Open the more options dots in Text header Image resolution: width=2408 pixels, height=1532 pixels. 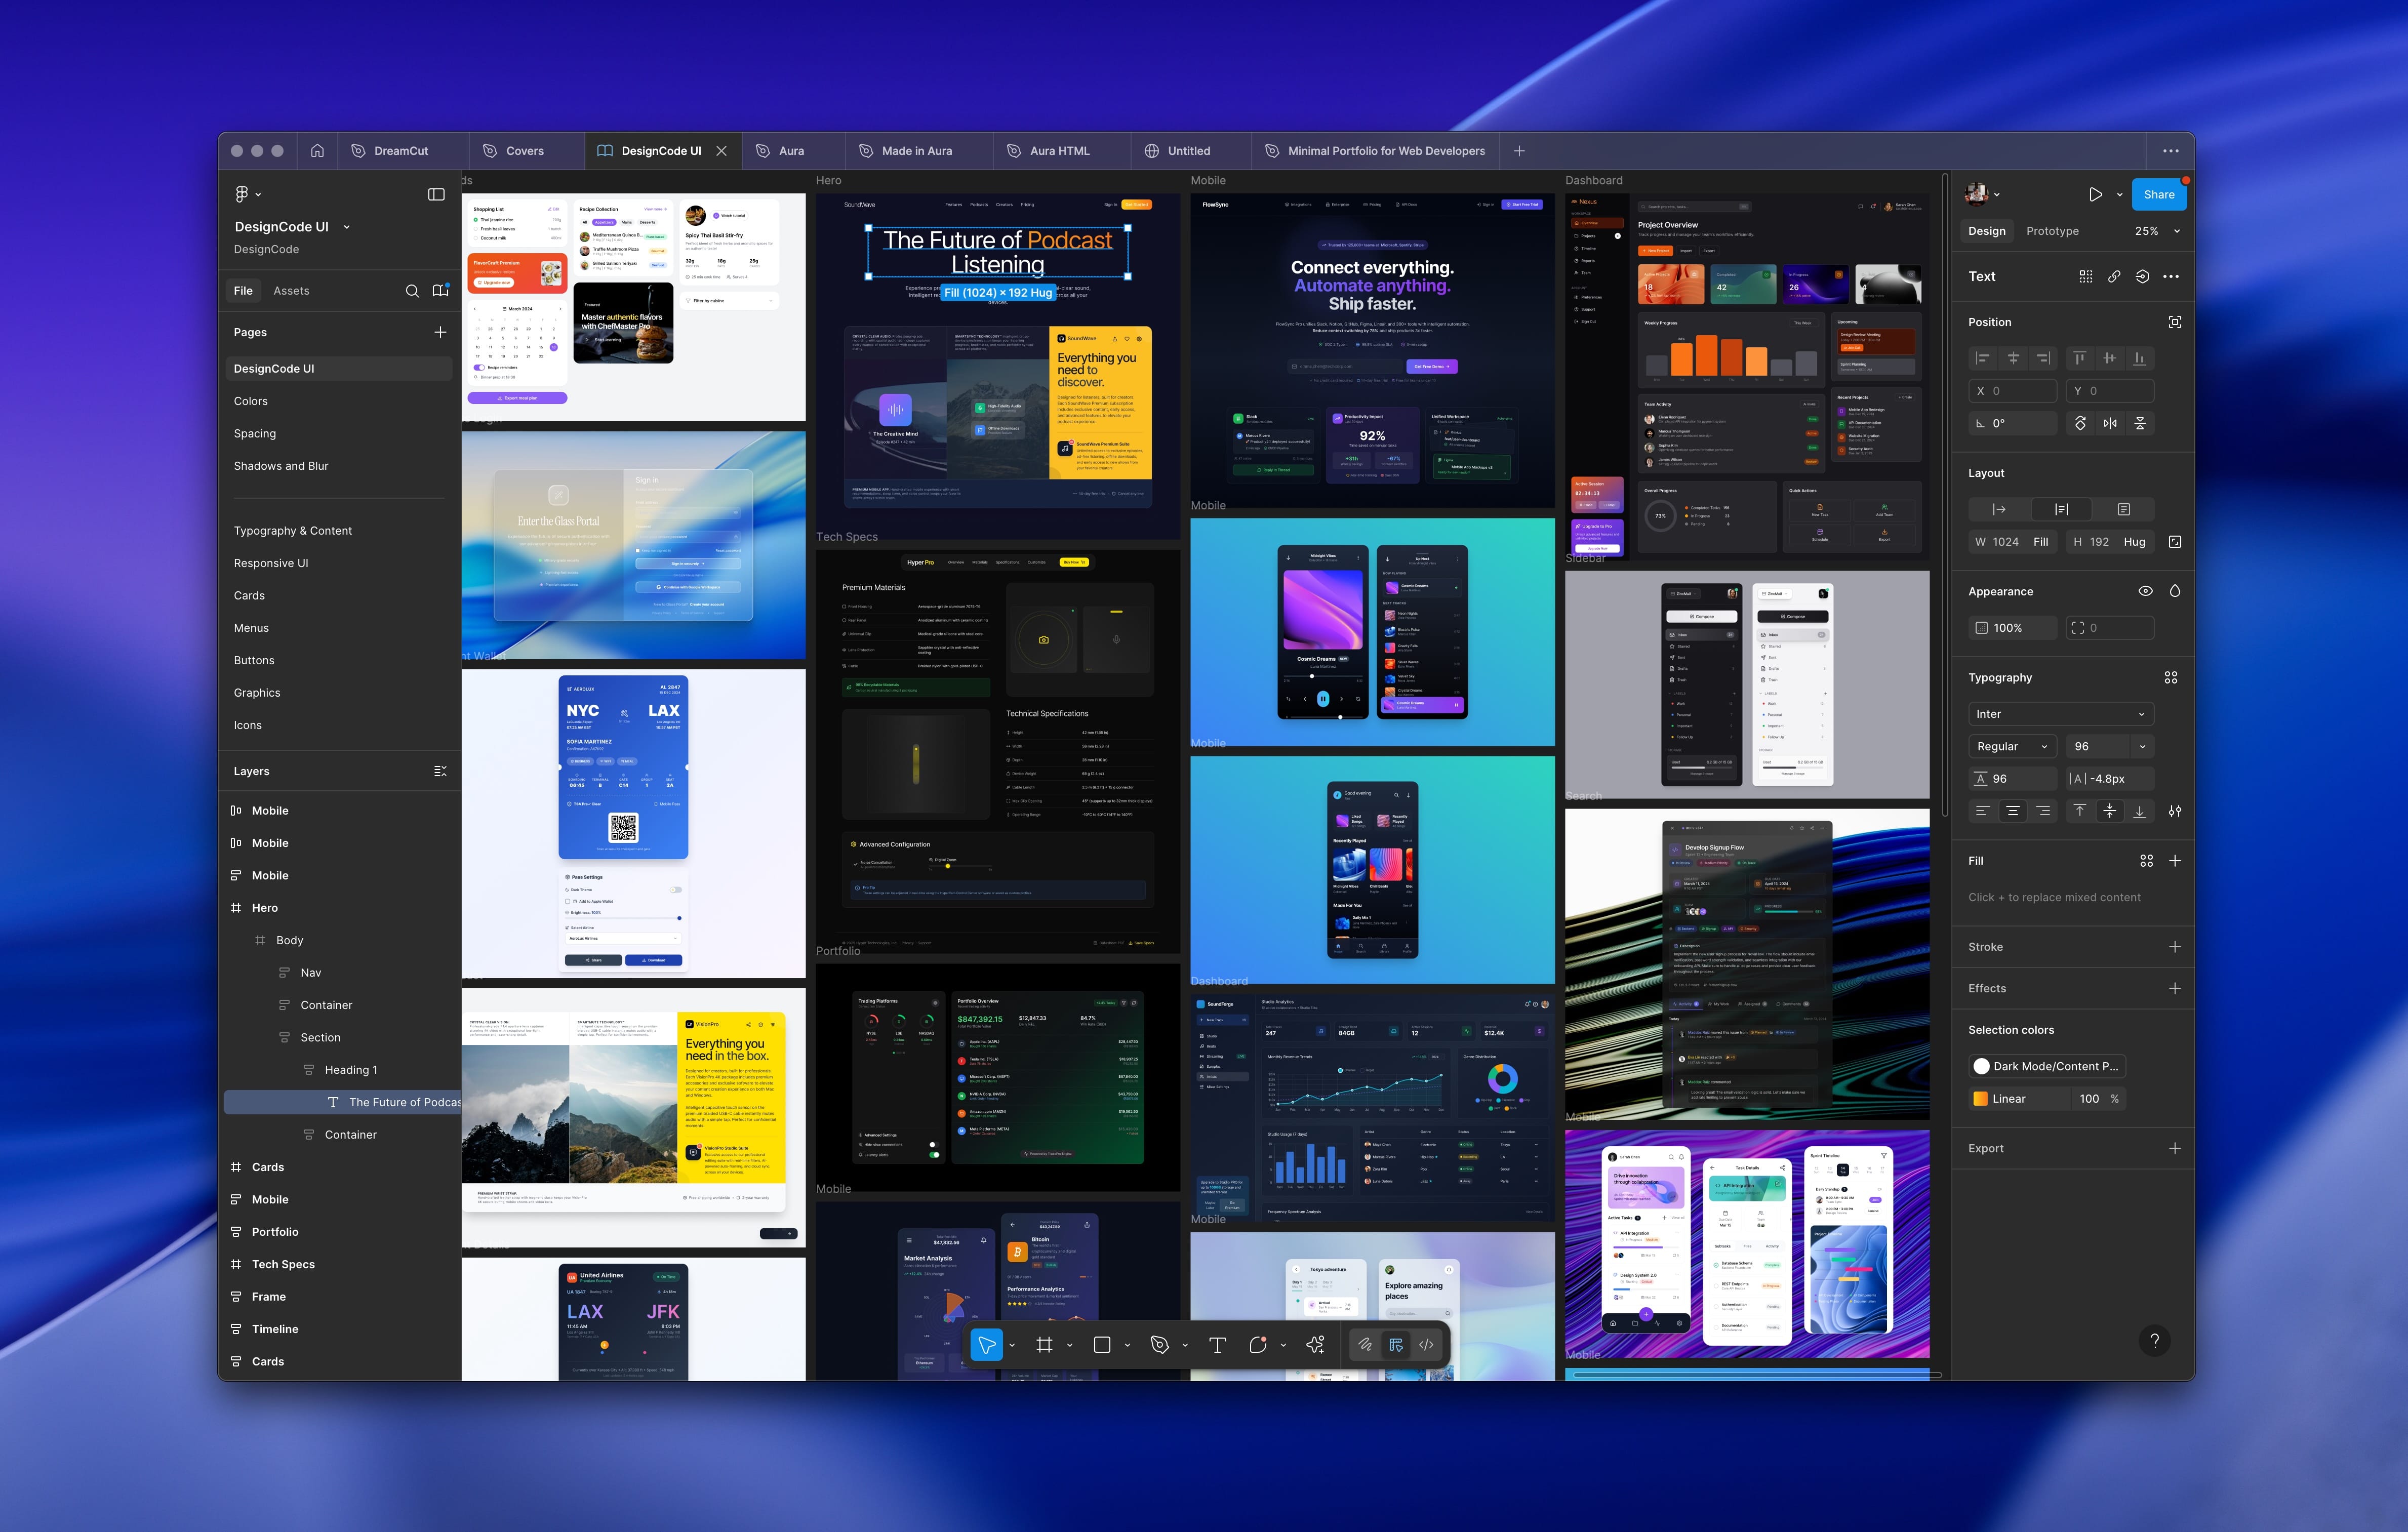(2171, 277)
